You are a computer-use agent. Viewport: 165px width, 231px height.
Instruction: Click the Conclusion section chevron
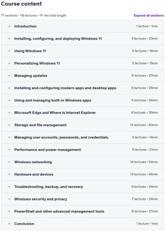coord(9,224)
